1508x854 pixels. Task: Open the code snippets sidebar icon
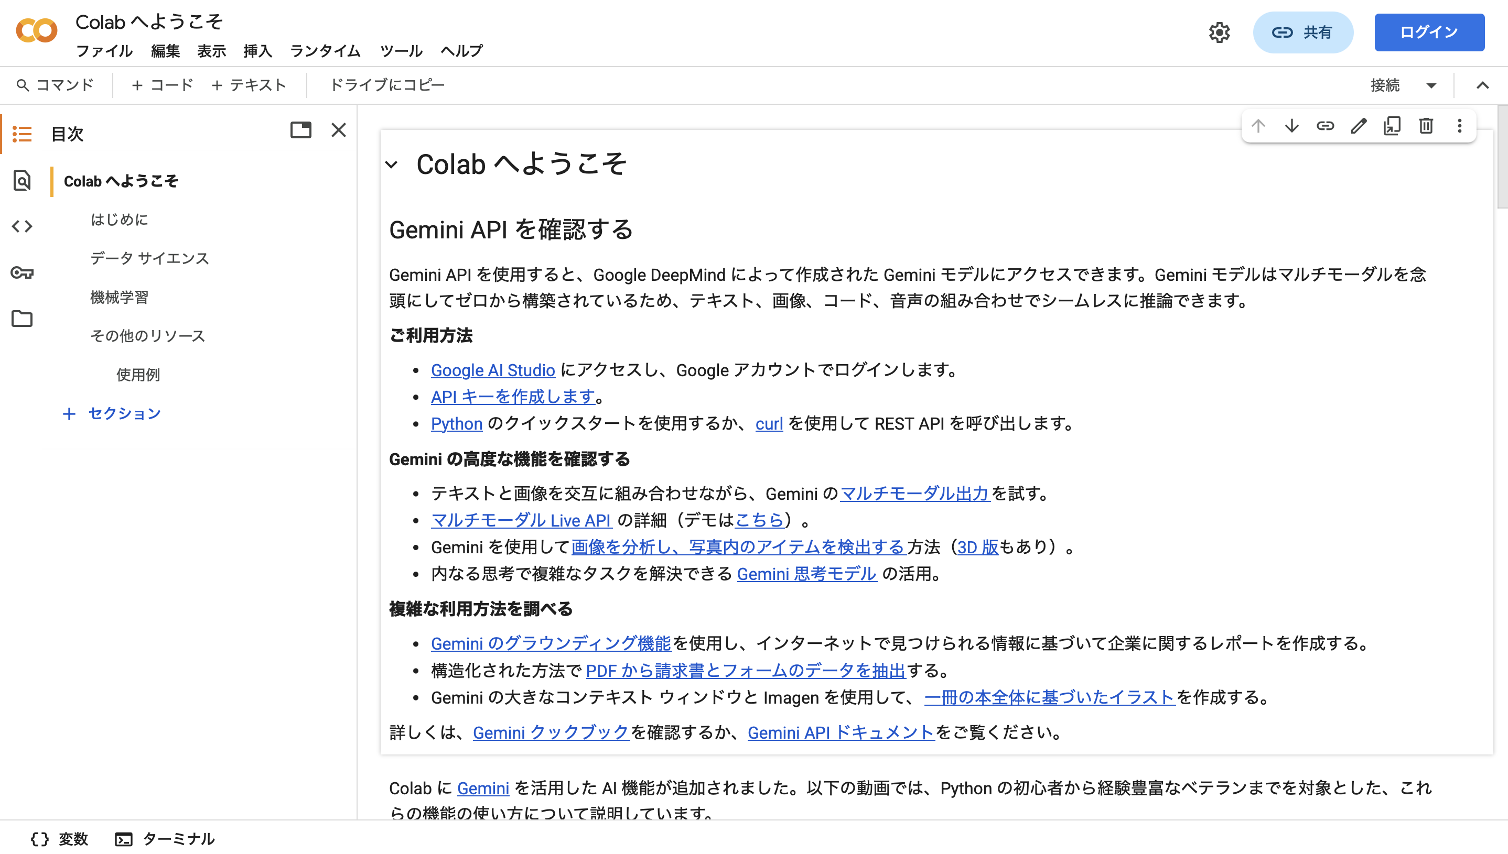pyautogui.click(x=23, y=226)
